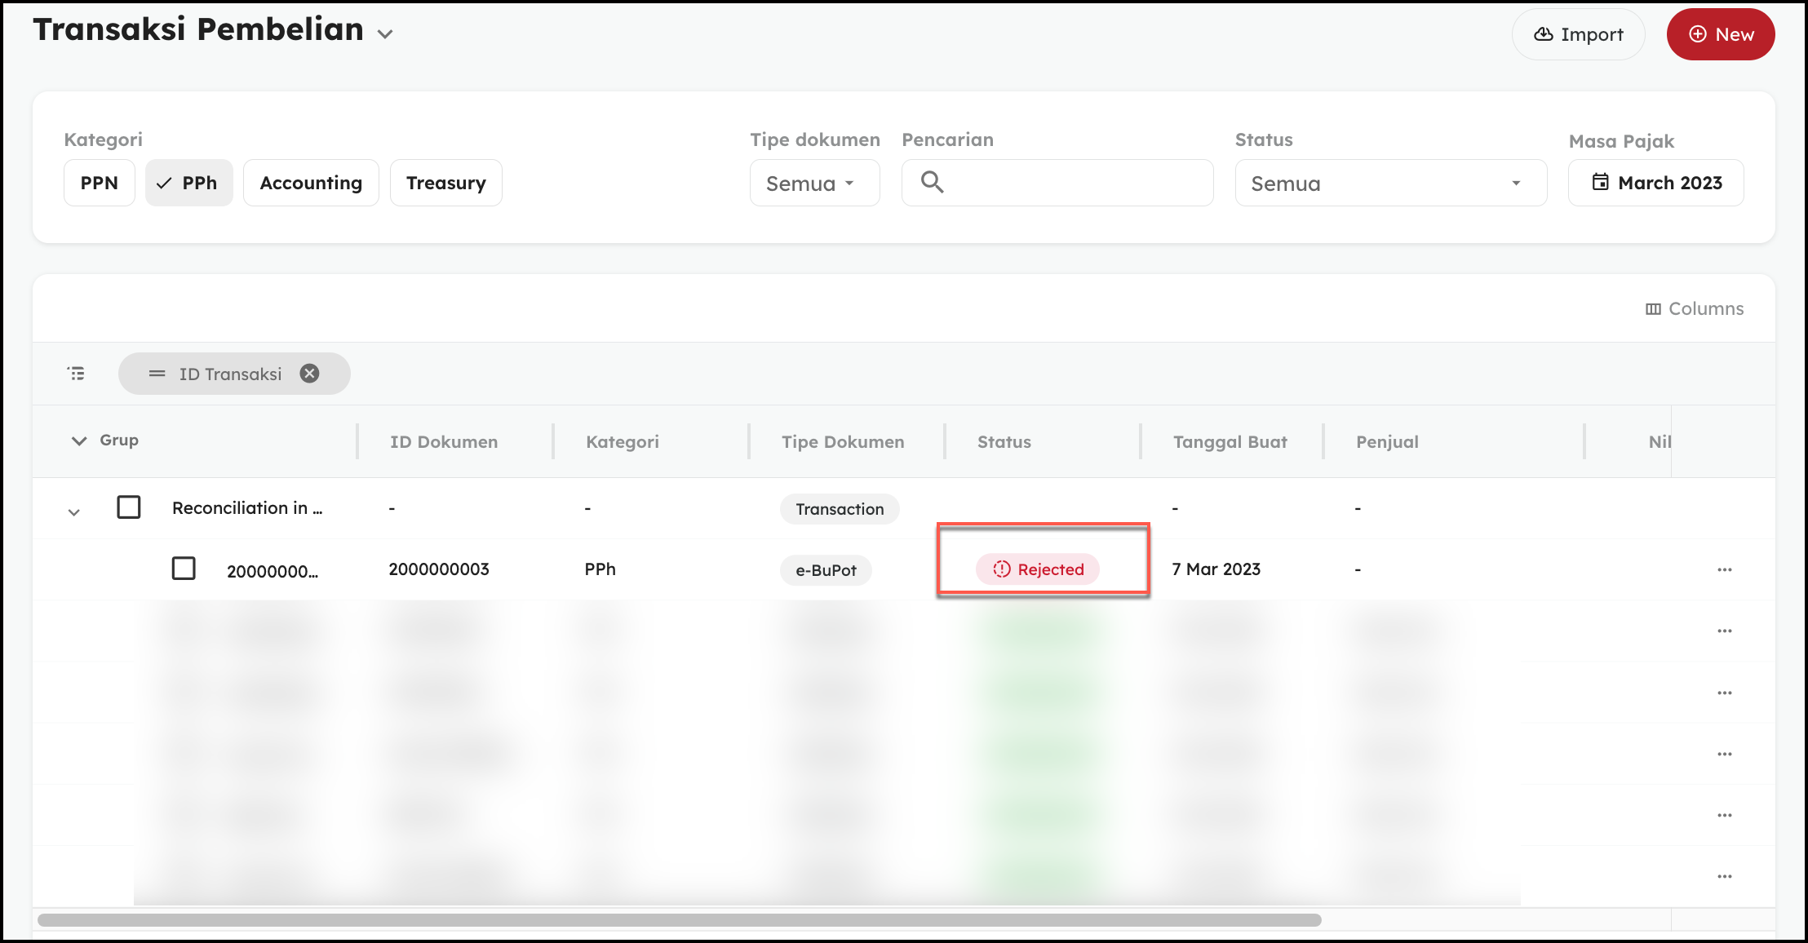Click the ID Transaksi chip drag handle icon

157,374
